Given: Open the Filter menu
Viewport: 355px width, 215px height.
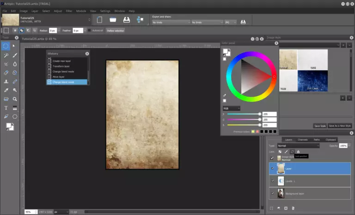Looking at the screenshot, I should (68, 11).
